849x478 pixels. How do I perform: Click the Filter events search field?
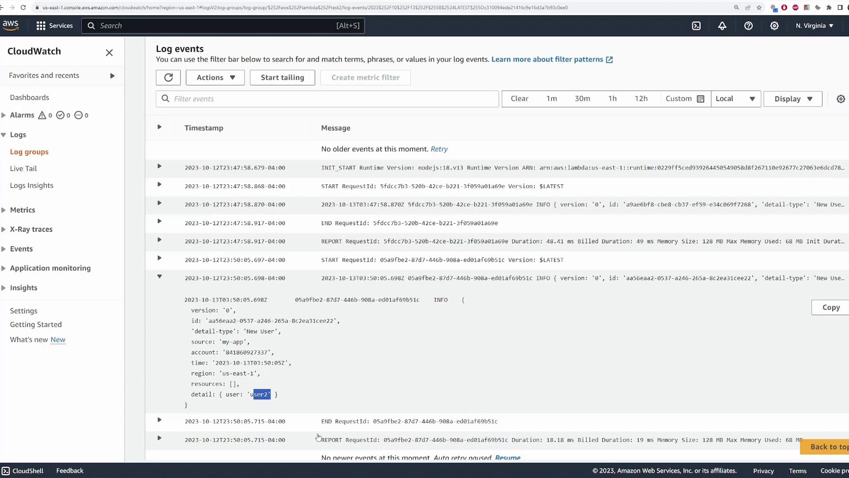[x=327, y=99]
